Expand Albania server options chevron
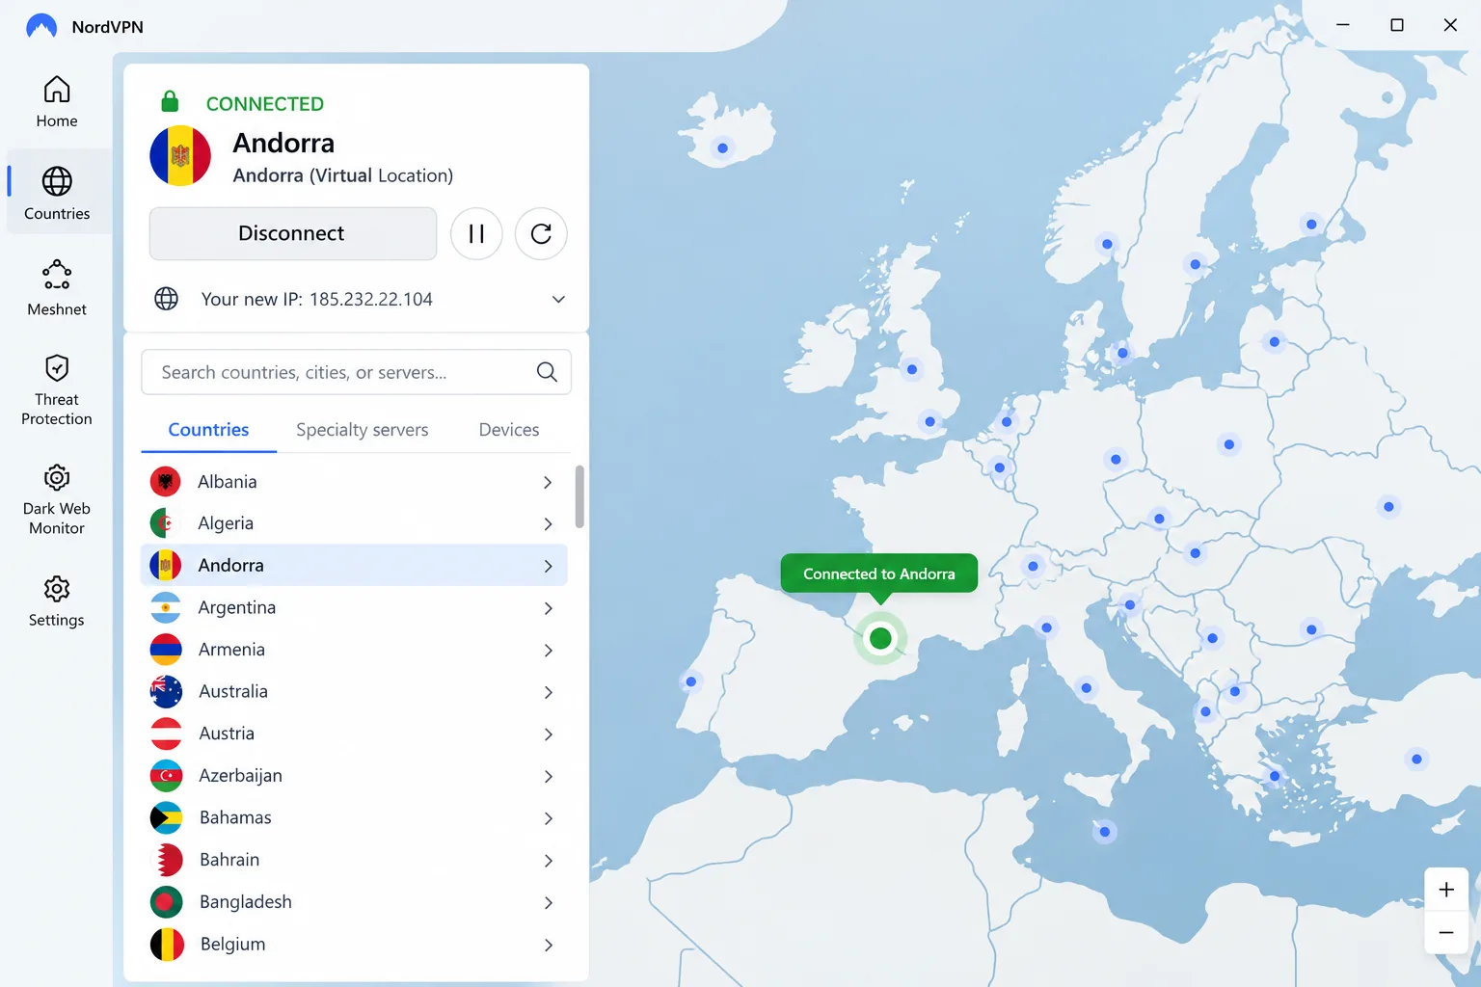The image size is (1481, 987). pos(548,482)
